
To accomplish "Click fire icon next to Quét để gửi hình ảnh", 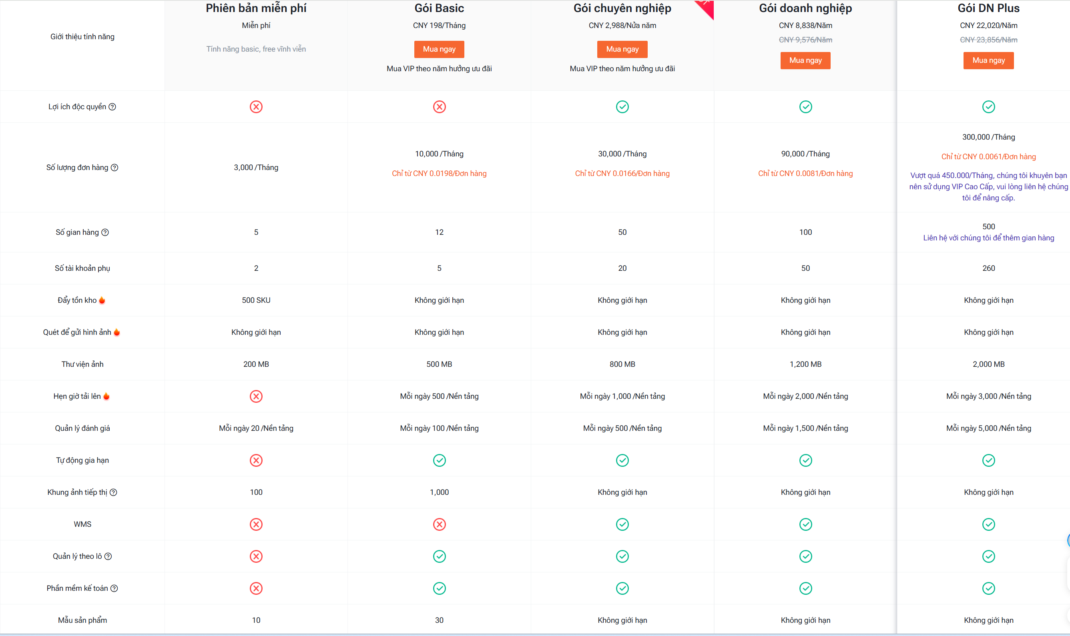I will [x=116, y=332].
